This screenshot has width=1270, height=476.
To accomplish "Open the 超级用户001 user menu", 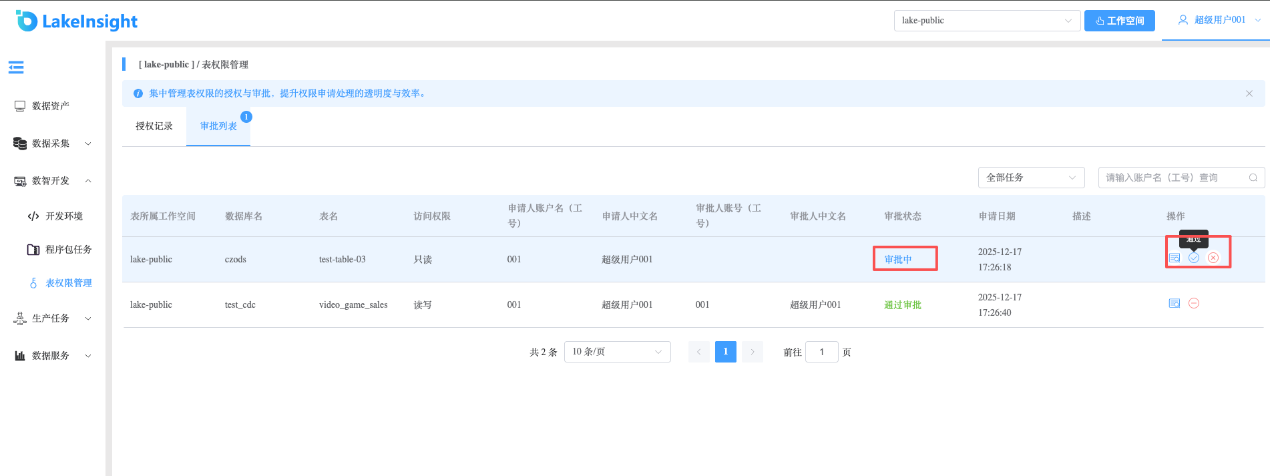I will click(1219, 20).
